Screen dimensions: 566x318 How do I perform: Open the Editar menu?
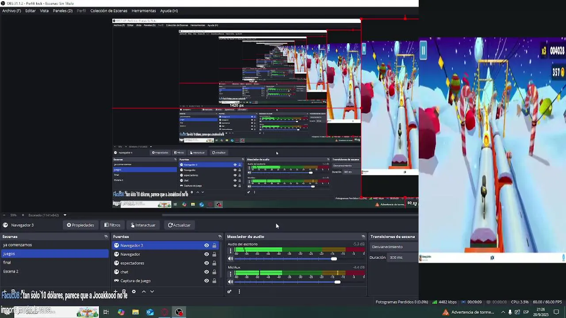[31, 11]
